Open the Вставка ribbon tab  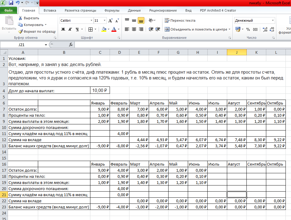coord(50,10)
